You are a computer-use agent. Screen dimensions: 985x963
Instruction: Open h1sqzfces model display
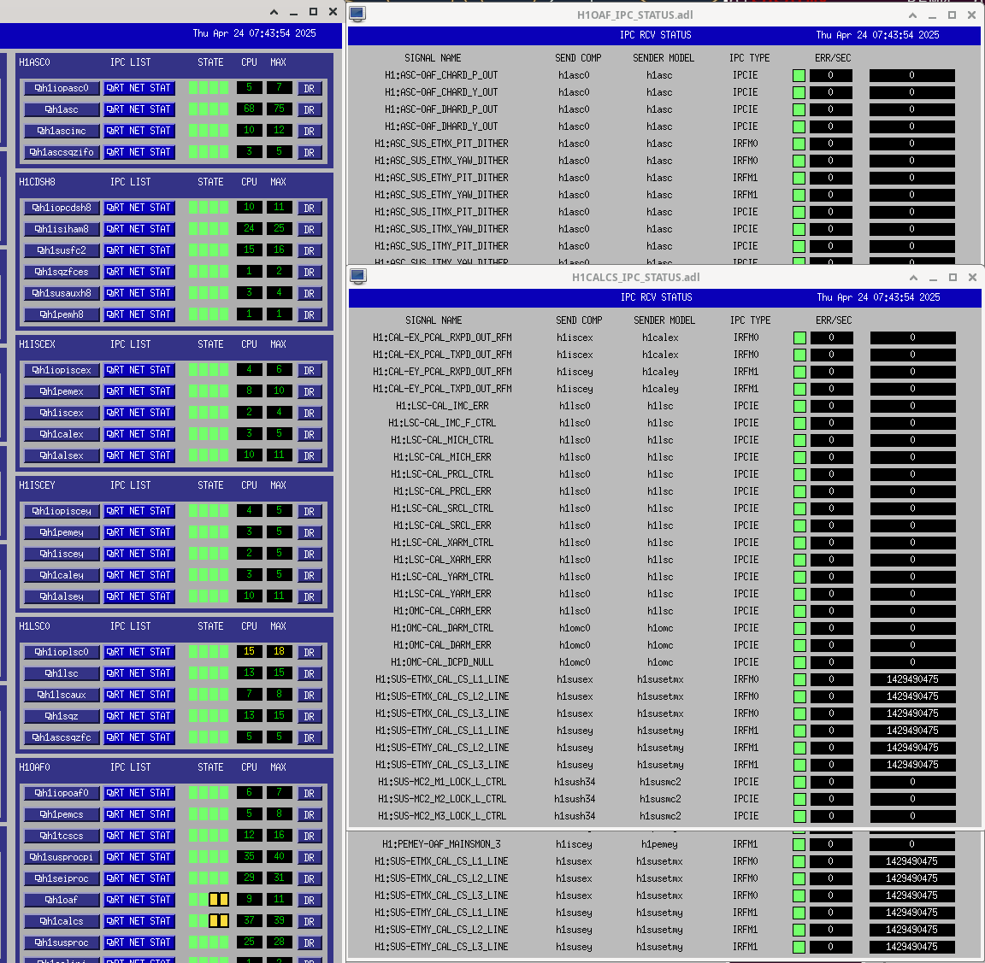[x=62, y=271]
